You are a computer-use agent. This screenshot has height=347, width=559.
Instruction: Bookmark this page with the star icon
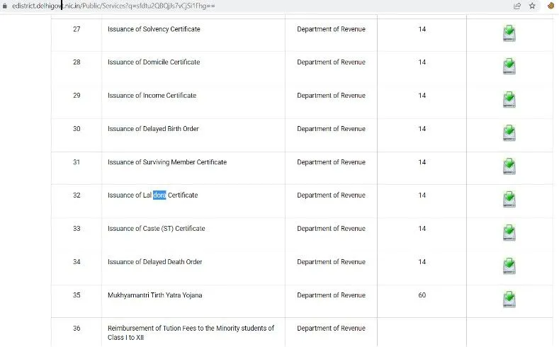coord(532,6)
